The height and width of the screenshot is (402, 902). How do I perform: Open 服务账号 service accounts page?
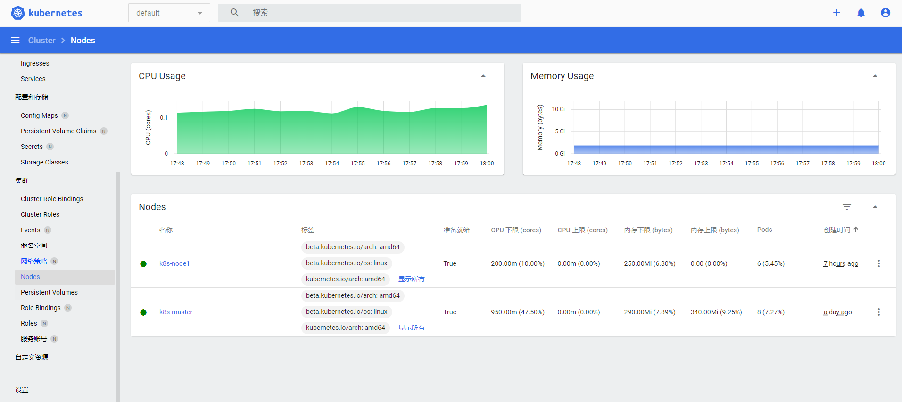pos(34,339)
